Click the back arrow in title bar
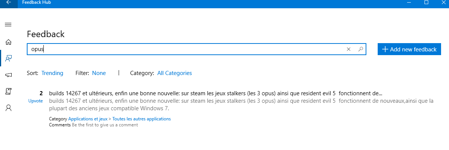449x150 pixels. point(9,3)
